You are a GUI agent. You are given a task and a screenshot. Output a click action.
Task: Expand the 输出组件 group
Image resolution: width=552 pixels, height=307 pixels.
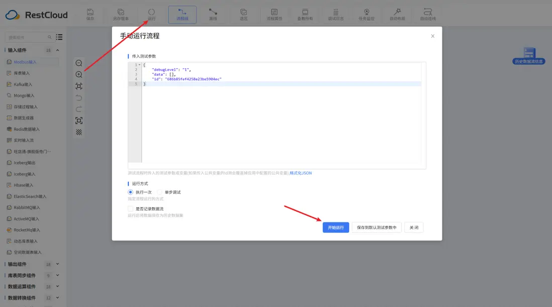click(x=57, y=264)
